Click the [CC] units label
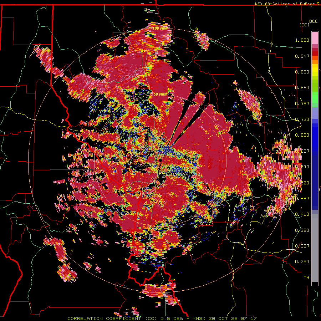321x321 pixels. pyautogui.click(x=305, y=25)
